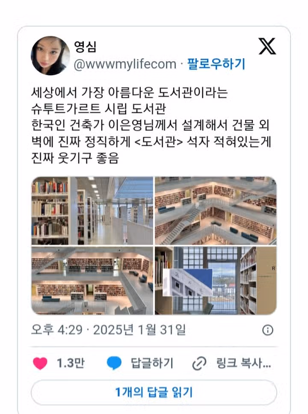Image resolution: width=308 pixels, height=414 pixels.
Task: Click the 답글하기 reply text
Action: point(152,363)
